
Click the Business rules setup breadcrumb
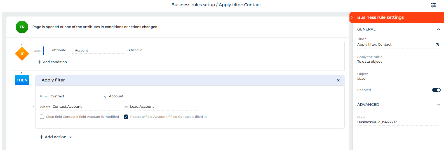(x=193, y=5)
